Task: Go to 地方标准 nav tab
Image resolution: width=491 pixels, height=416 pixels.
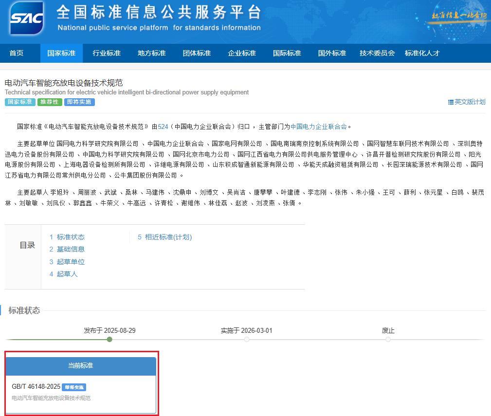Action: pos(151,53)
